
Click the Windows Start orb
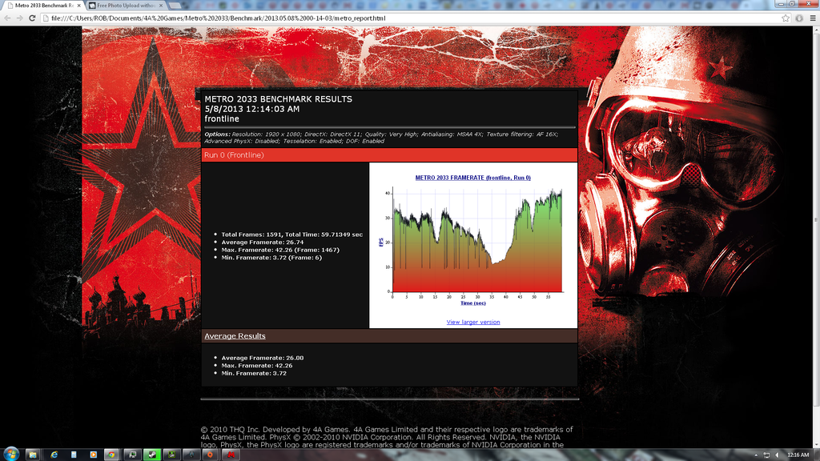click(11, 452)
